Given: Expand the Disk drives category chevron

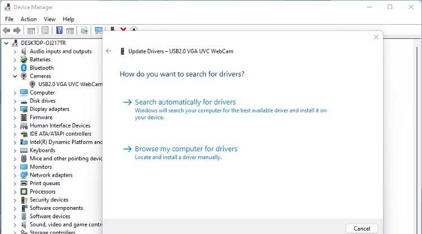Looking at the screenshot, I should pyautogui.click(x=15, y=101).
